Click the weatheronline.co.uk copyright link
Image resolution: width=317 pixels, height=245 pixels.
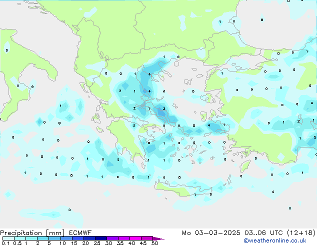(275, 240)
